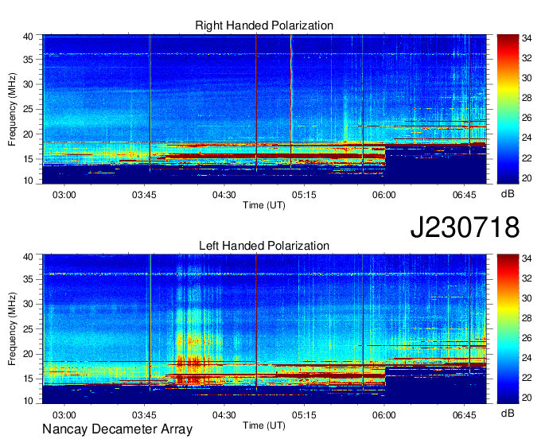The image size is (541, 439).
Task: Click the "Nancay Decameter Array" caption
Action: coord(117,429)
